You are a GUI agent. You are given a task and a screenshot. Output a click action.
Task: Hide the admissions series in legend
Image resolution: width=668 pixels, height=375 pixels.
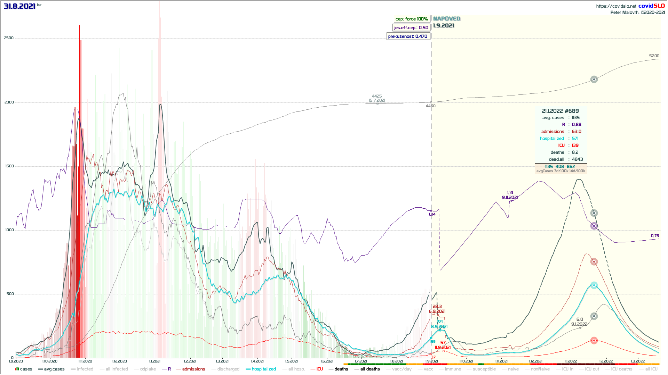coord(193,369)
